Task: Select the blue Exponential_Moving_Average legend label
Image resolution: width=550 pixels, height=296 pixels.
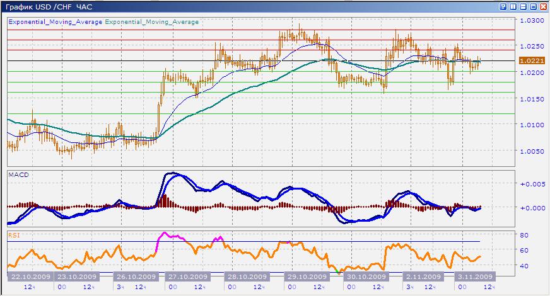Action: [55, 21]
